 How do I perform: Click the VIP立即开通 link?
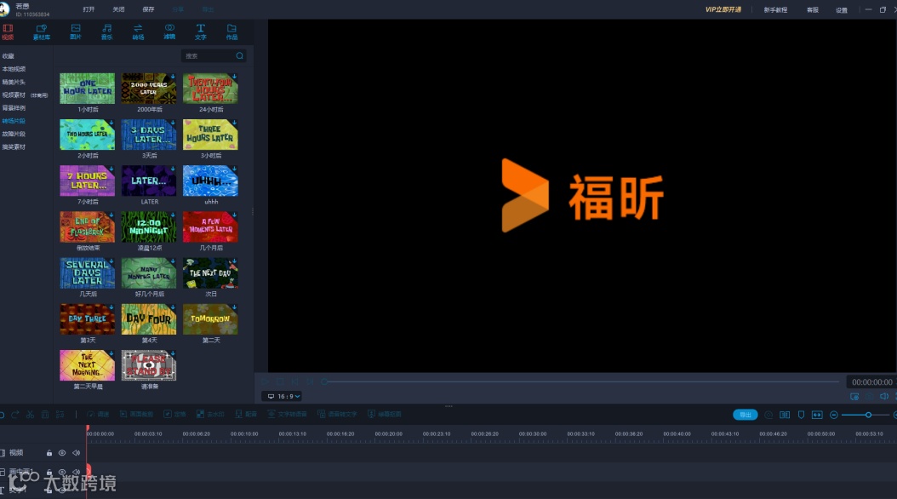tap(723, 9)
